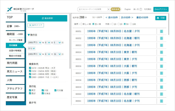
Task: Open 縮刷版 ~1999 sidebar section
Action: [x=15, y=34]
